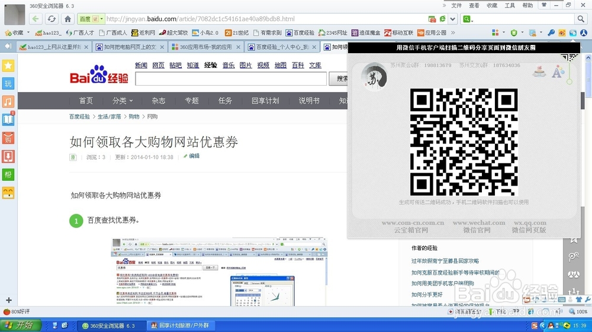Expand the 收藏 favorites dropdown arrow

28,32
